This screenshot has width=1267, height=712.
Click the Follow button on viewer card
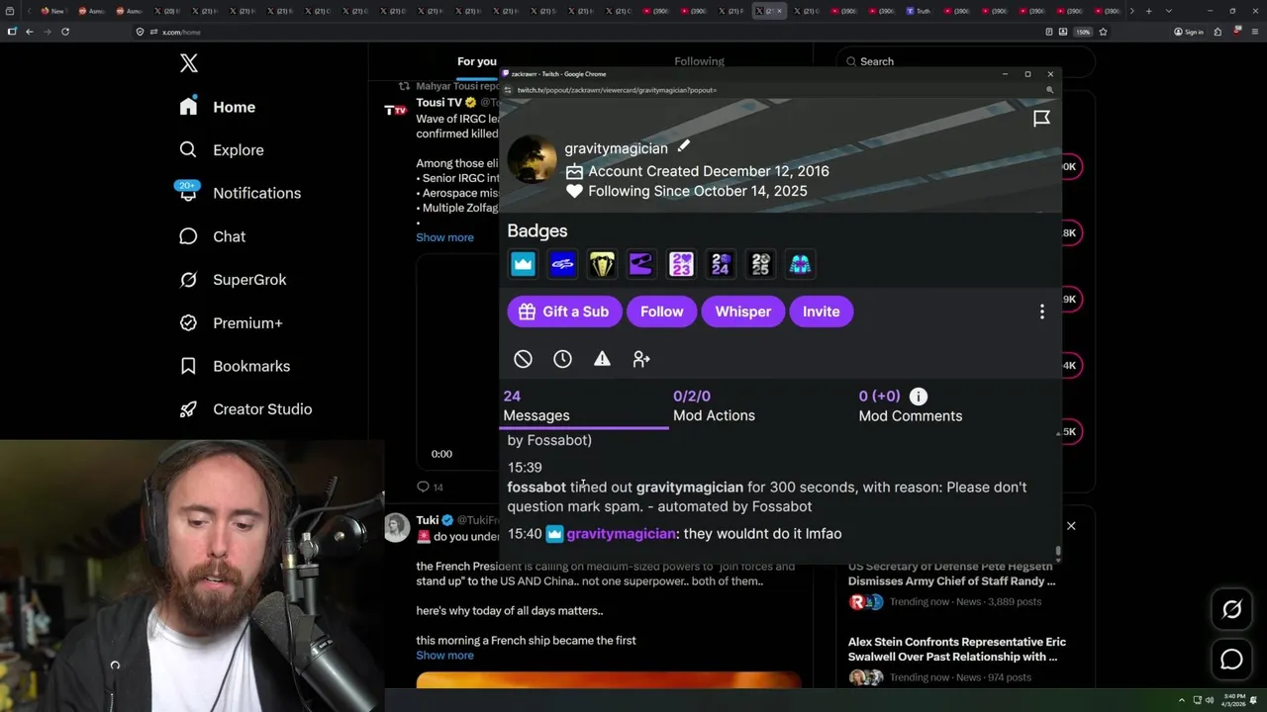pos(661,311)
